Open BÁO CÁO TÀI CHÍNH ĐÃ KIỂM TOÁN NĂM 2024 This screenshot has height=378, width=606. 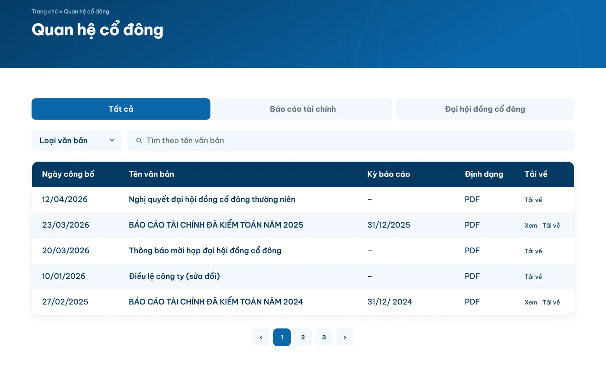click(x=216, y=302)
